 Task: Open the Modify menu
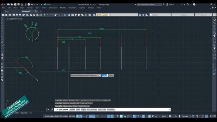63,8
